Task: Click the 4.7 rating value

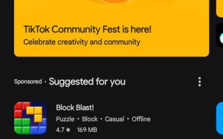Action: 61,130
